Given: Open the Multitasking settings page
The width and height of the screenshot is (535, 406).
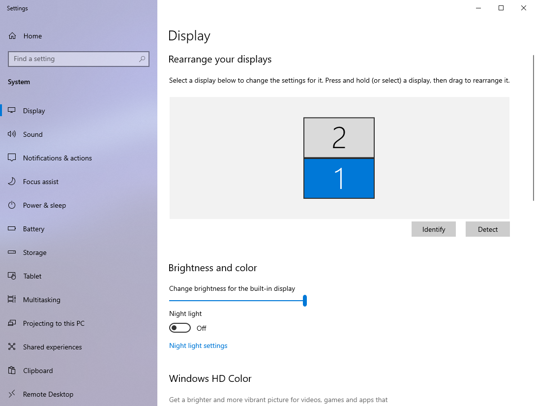Looking at the screenshot, I should coord(41,300).
